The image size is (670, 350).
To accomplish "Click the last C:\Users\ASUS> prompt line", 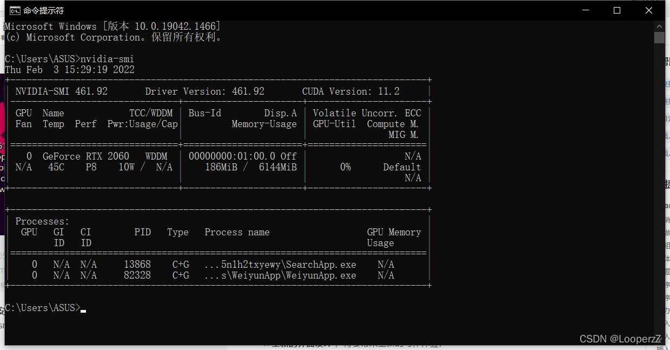I will 43,308.
